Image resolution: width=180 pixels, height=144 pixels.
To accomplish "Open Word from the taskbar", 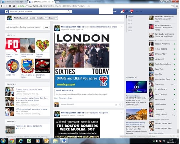I will click(x=64, y=141).
